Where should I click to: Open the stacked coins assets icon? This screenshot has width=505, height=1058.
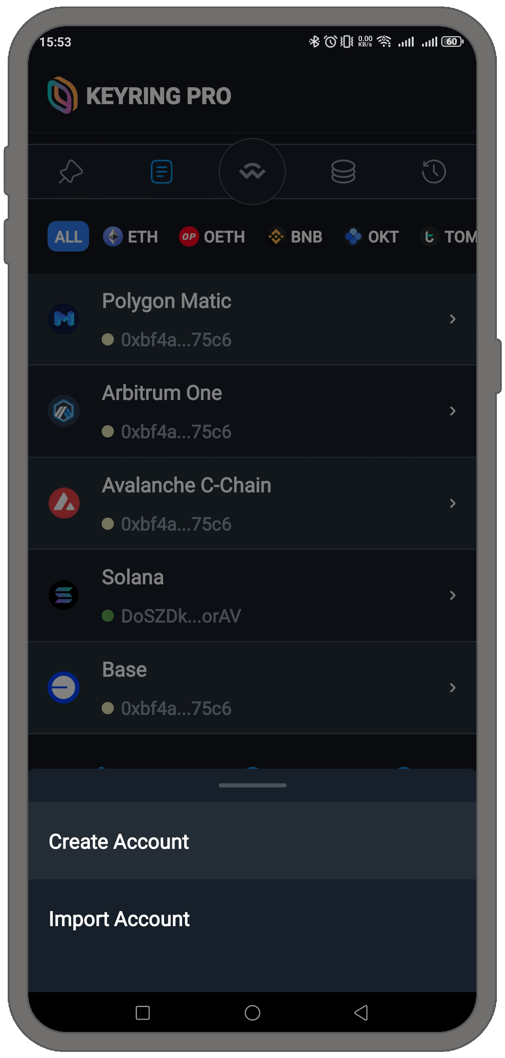pyautogui.click(x=343, y=171)
